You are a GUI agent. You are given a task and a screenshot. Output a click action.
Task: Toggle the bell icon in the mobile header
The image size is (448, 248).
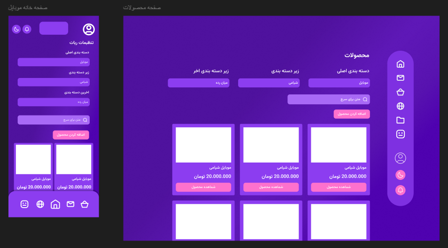click(27, 29)
